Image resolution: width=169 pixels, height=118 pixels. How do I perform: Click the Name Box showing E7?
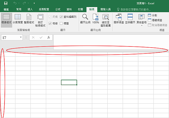pos(10,37)
